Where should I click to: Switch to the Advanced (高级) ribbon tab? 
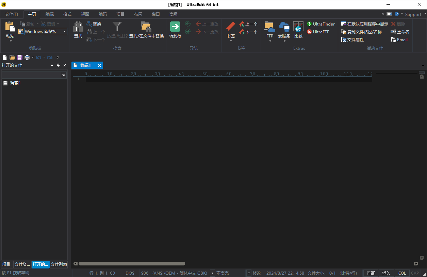coord(174,14)
